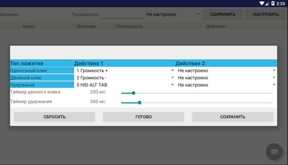Click the hold timer slider handle
The image size is (288, 165).
(139, 103)
